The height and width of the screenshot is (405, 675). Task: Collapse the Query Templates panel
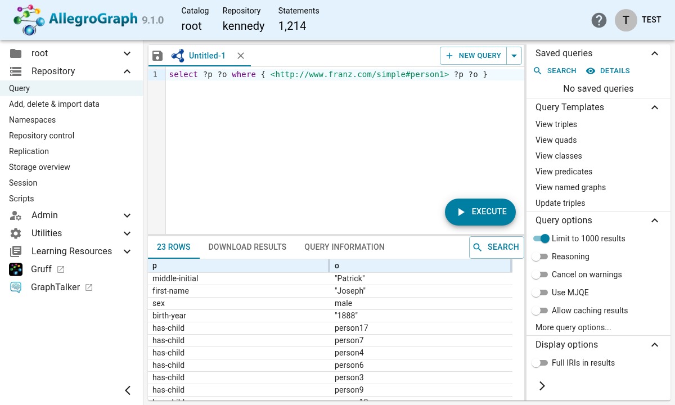(655, 107)
